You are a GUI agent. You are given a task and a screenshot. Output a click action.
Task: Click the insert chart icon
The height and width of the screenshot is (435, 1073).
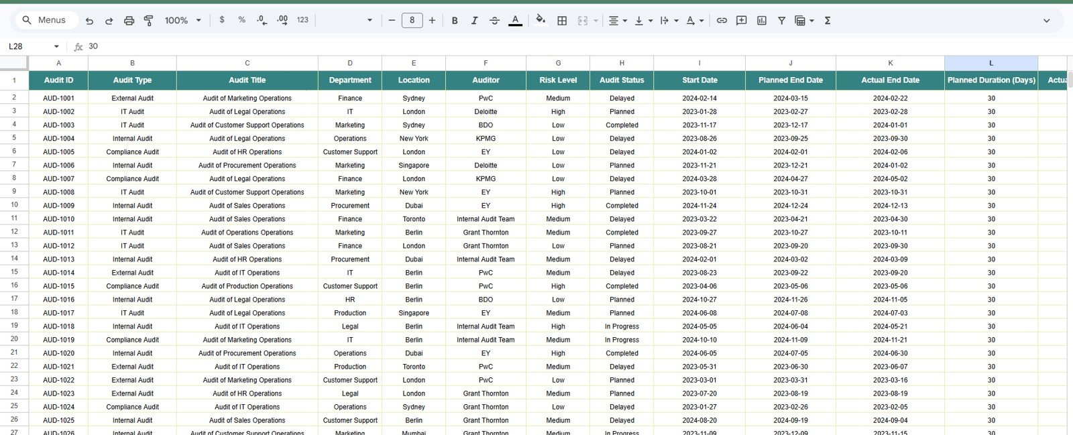pyautogui.click(x=762, y=21)
